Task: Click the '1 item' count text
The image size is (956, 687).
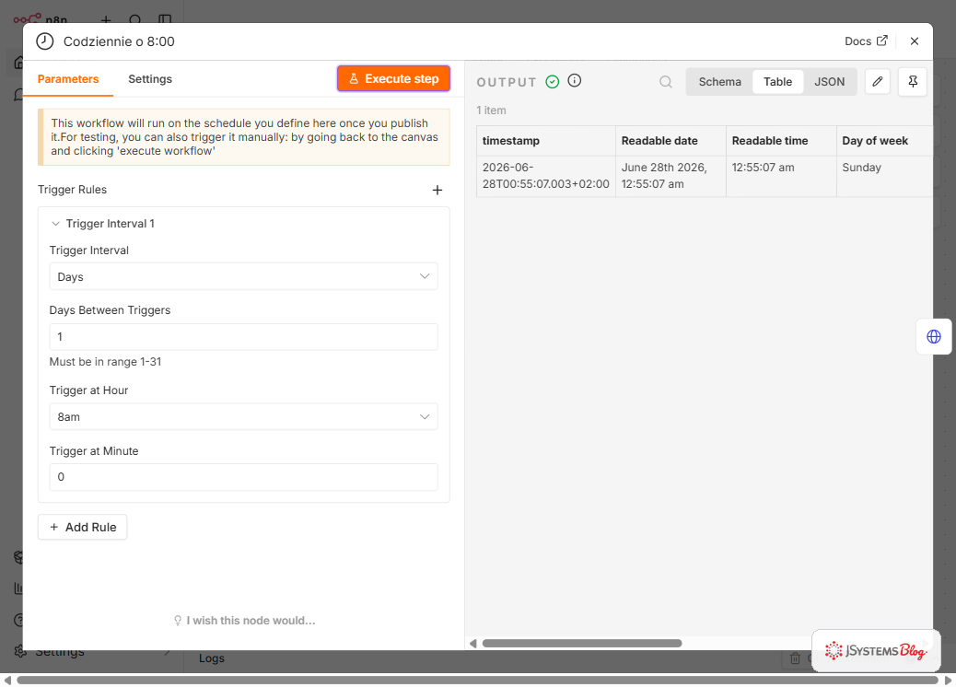Action: (x=491, y=111)
